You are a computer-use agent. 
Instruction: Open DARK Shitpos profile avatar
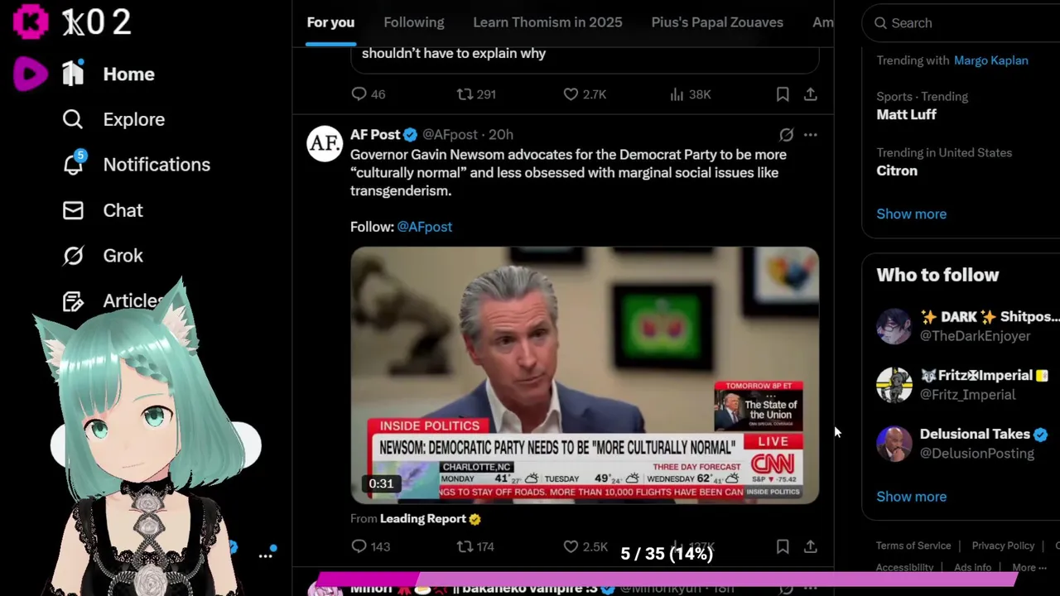pyautogui.click(x=894, y=326)
